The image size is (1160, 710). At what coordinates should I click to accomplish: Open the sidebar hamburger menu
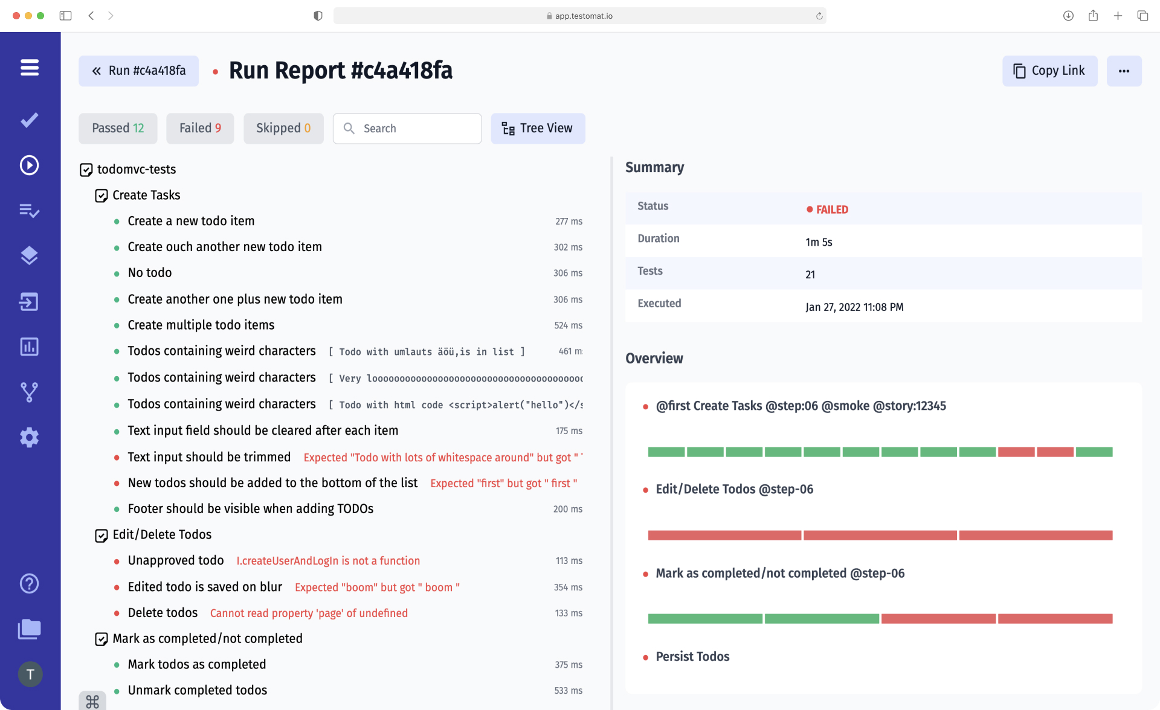pyautogui.click(x=30, y=68)
